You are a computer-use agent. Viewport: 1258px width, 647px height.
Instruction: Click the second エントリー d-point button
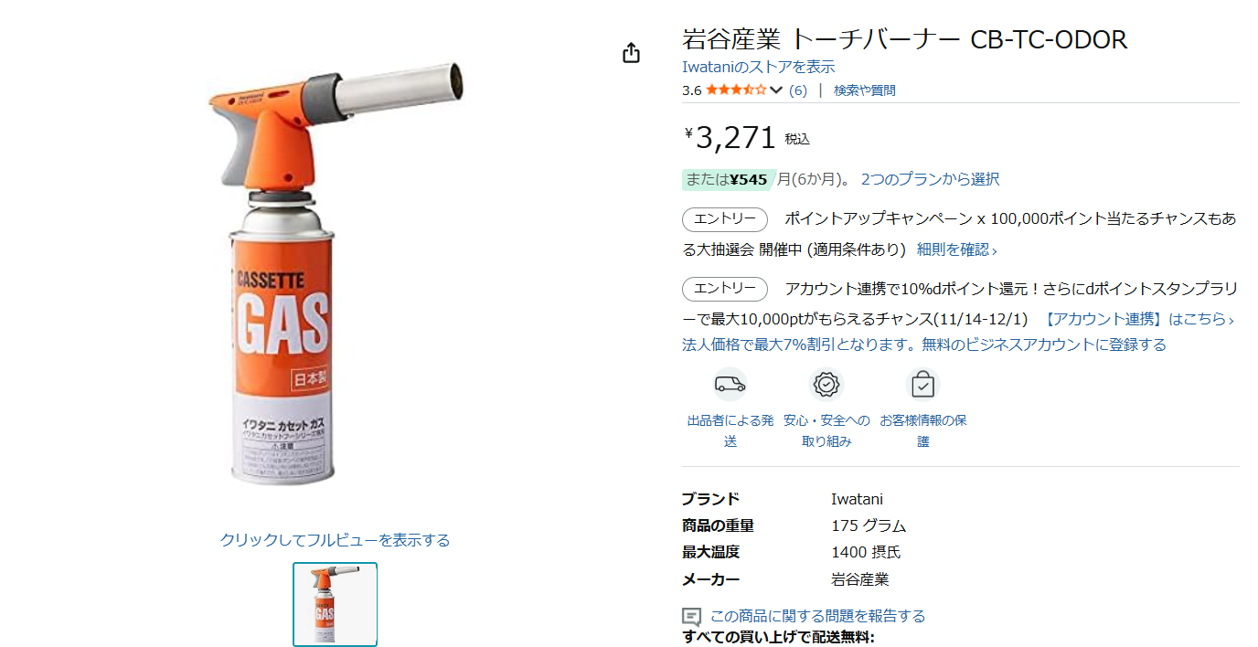click(725, 289)
